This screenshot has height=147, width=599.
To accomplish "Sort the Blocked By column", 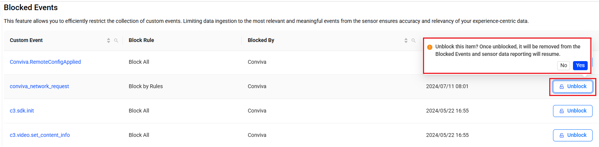I will [406, 40].
